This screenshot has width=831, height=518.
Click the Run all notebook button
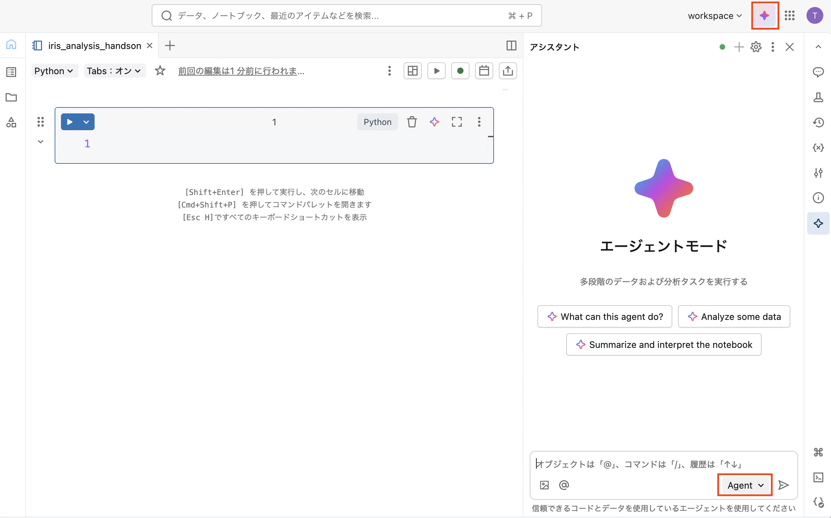click(x=437, y=71)
